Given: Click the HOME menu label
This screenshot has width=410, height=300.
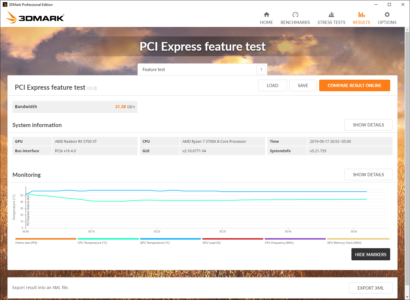Looking at the screenshot, I should (x=267, y=23).
